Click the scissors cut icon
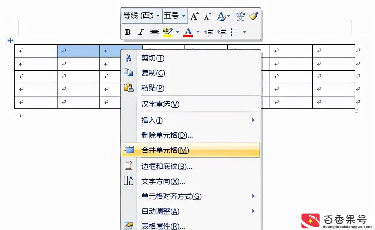 128,58
